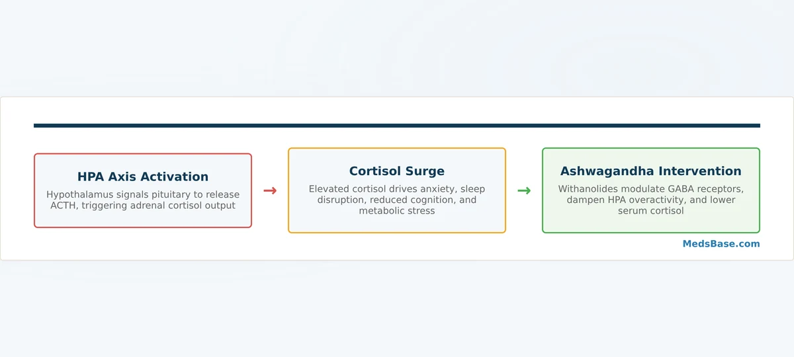Select the Ashwagandha Intervention heading
Screen dimensions: 794x357
[651, 171]
